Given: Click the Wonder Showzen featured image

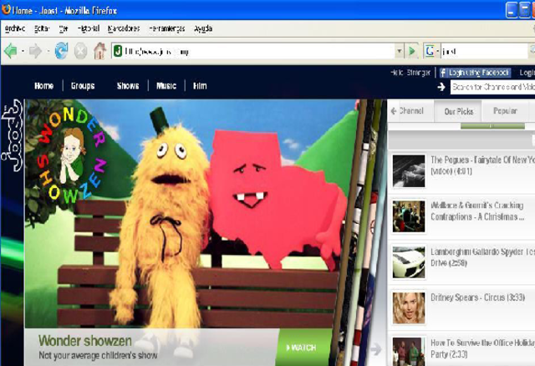Looking at the screenshot, I should pos(191,214).
